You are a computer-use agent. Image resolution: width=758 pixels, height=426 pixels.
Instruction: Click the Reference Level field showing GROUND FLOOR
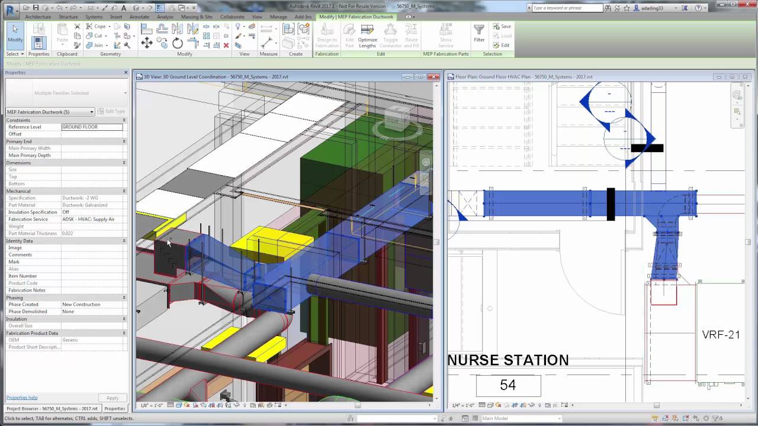click(92, 127)
